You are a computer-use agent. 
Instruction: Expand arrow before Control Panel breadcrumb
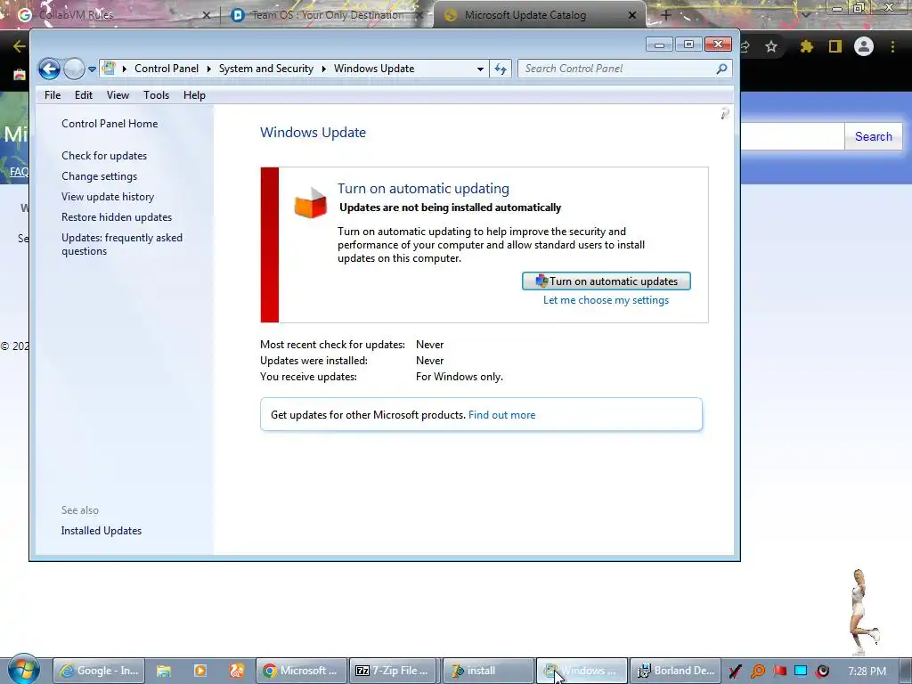pyautogui.click(x=125, y=69)
